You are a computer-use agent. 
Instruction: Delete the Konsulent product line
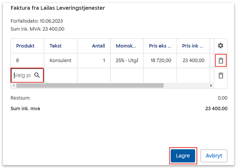[x=221, y=61]
